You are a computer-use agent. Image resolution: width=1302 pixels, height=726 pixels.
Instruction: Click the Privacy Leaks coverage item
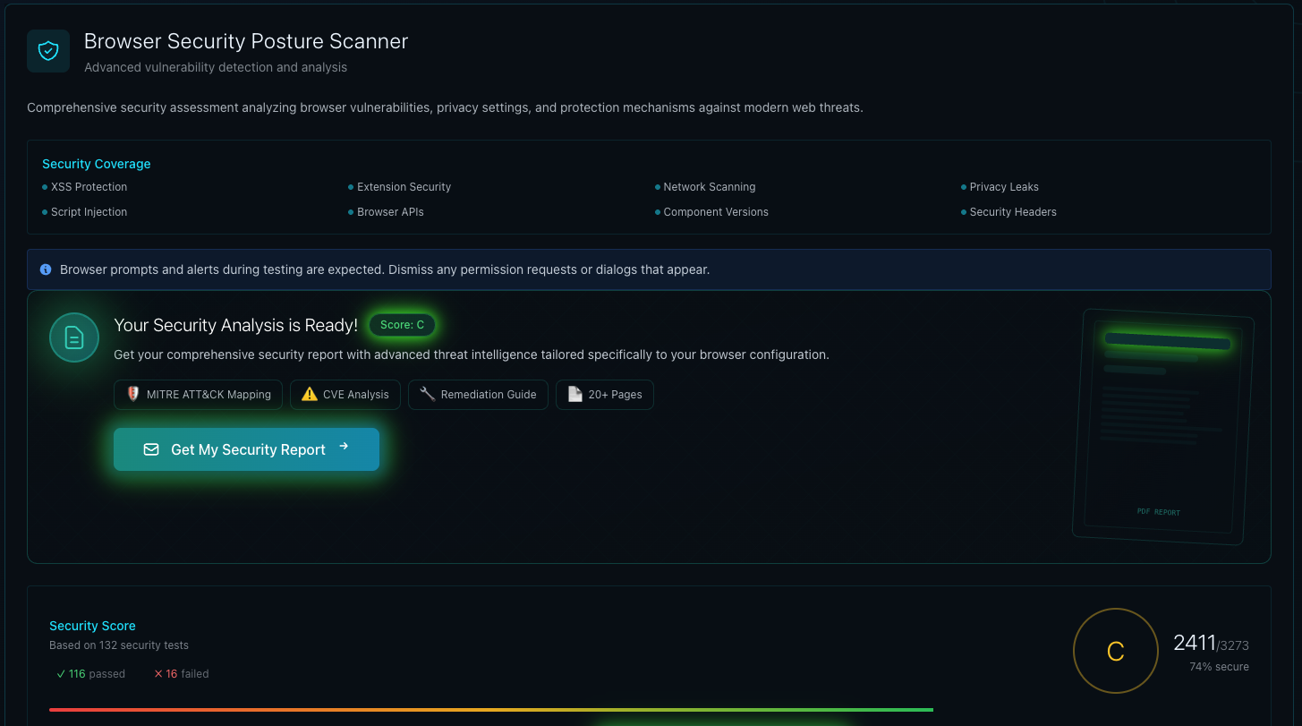tap(1000, 187)
